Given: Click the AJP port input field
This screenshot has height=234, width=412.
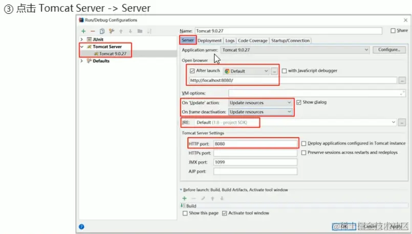Looking at the screenshot, I should tap(255, 171).
